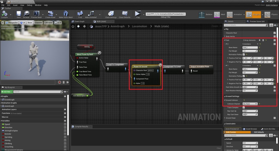Click the green Add New button

click(7, 92)
